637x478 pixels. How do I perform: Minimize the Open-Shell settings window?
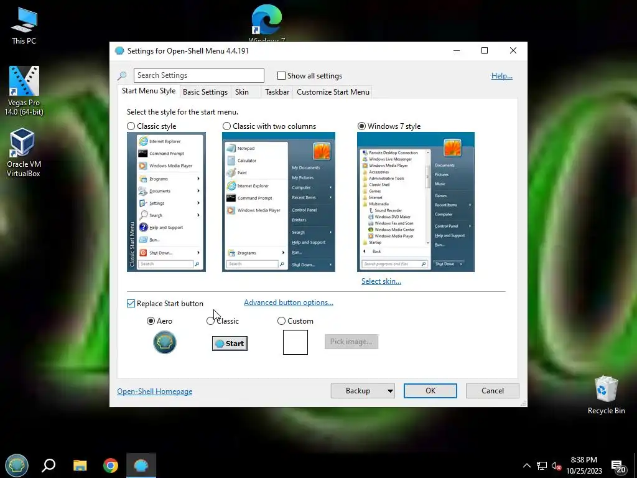click(x=457, y=51)
